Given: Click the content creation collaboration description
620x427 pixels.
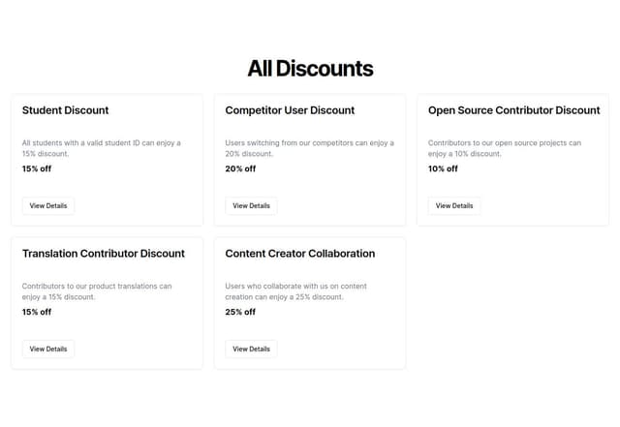Looking at the screenshot, I should click(x=296, y=291).
